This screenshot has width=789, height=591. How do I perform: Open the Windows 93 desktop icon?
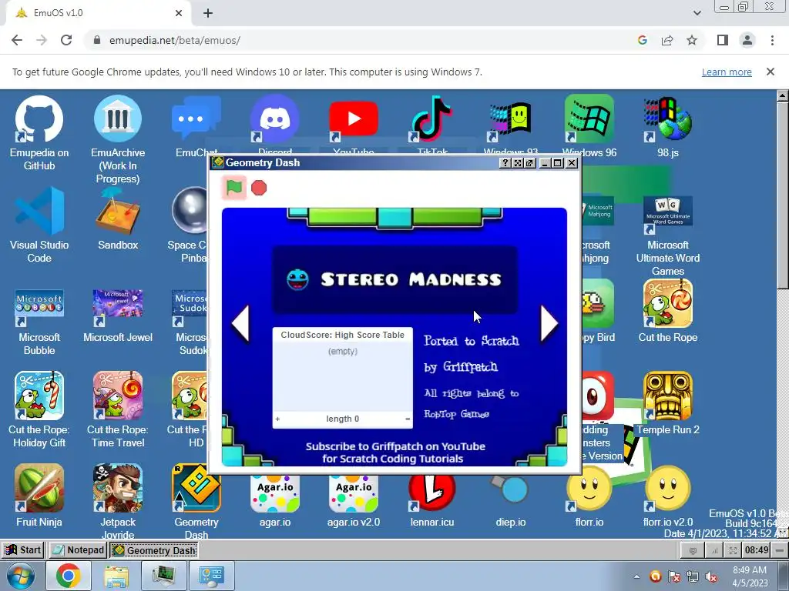point(511,125)
